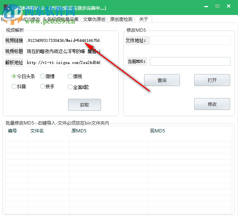Minimize the 自媒体神器 window
The width and height of the screenshot is (238, 217).
pos(206,6)
